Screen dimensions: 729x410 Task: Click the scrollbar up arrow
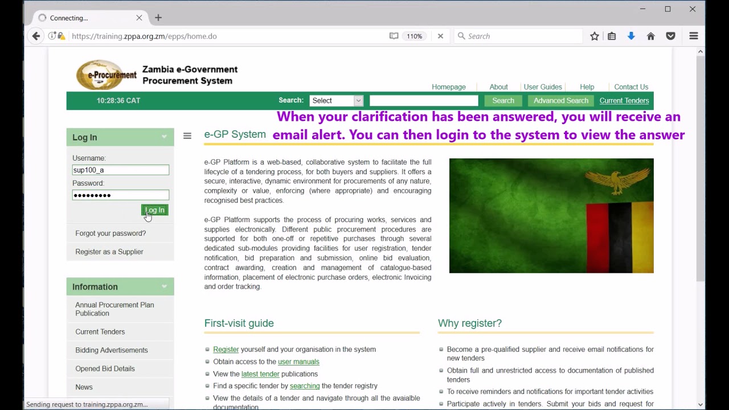(x=701, y=52)
